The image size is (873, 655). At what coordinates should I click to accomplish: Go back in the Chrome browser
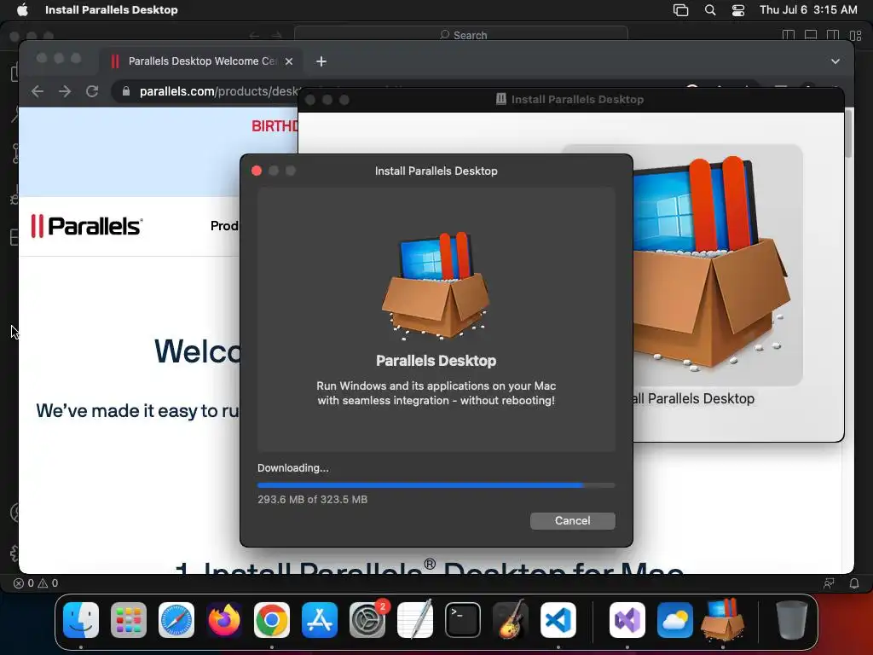(x=38, y=91)
